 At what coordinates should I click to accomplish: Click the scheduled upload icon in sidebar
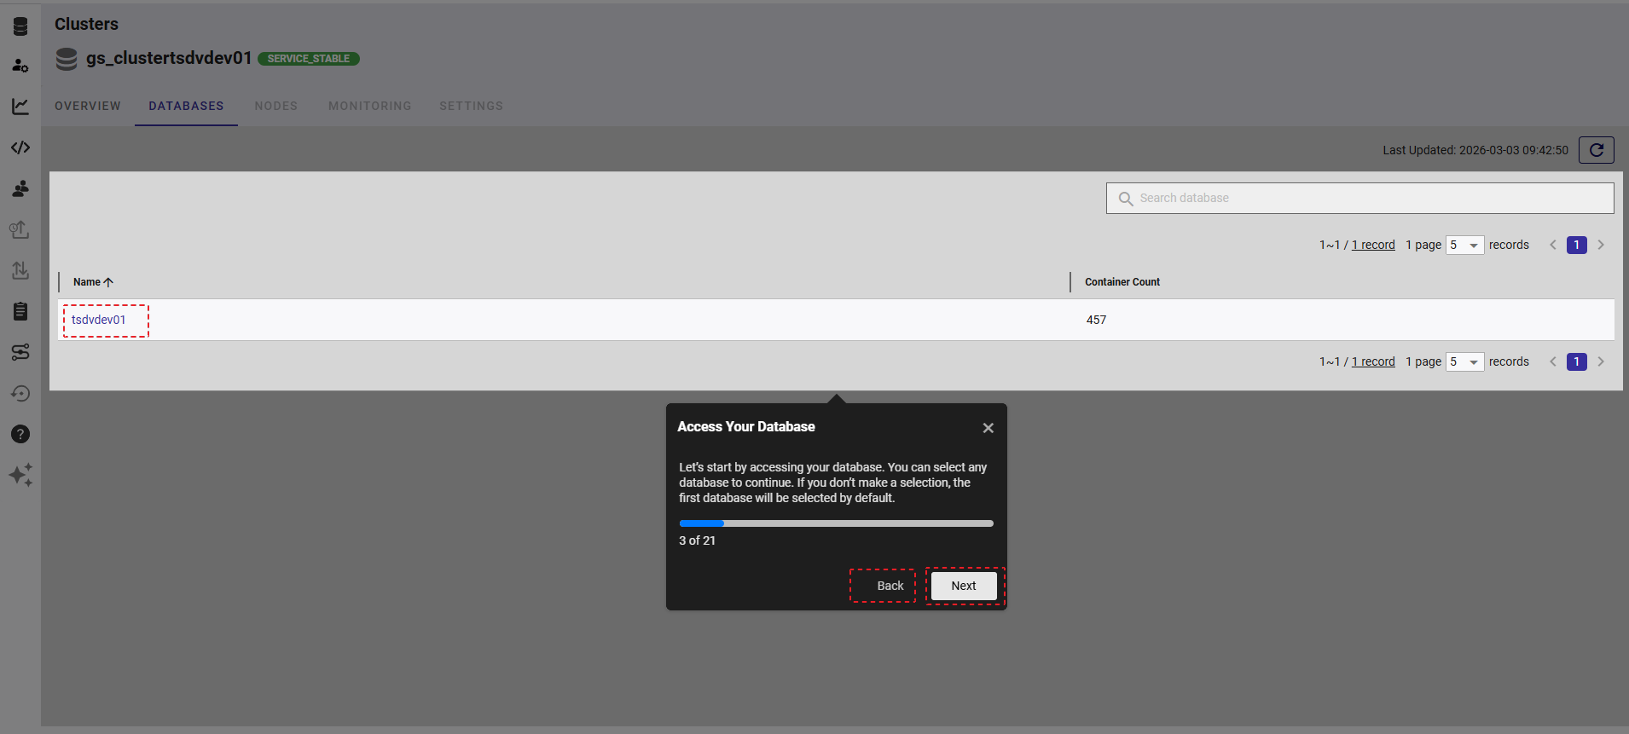click(20, 229)
